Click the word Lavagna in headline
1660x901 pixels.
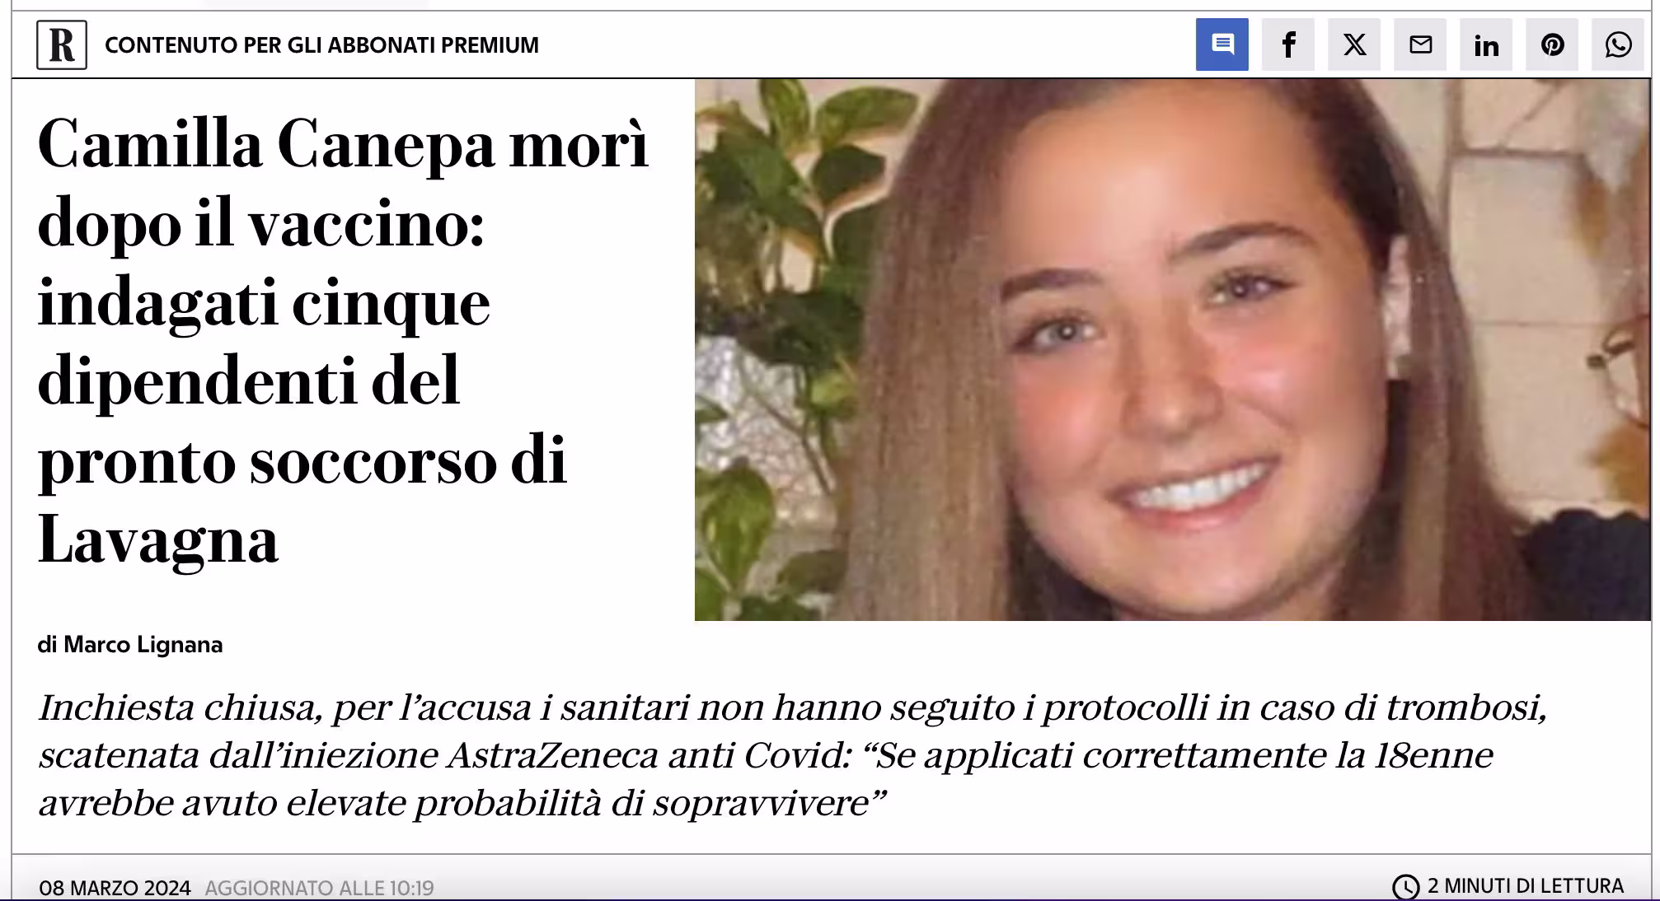tap(158, 541)
